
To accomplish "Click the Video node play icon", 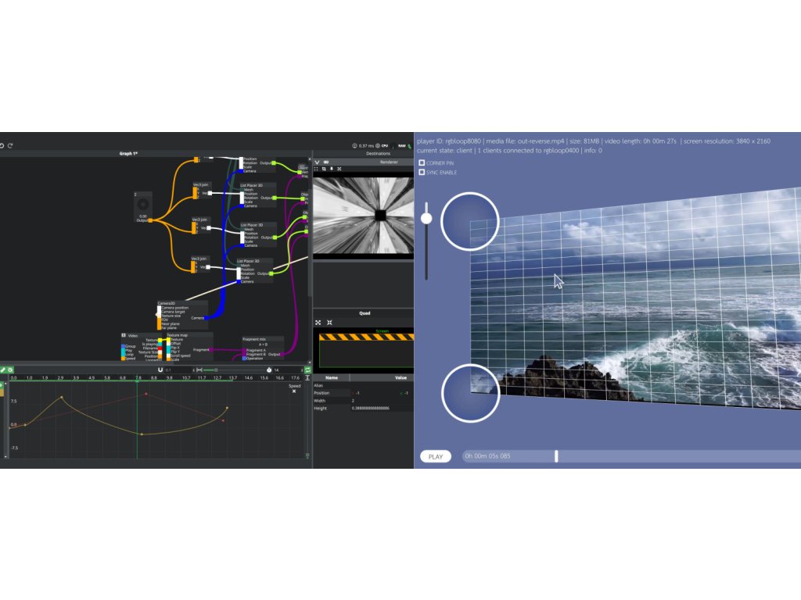I will pos(124,335).
